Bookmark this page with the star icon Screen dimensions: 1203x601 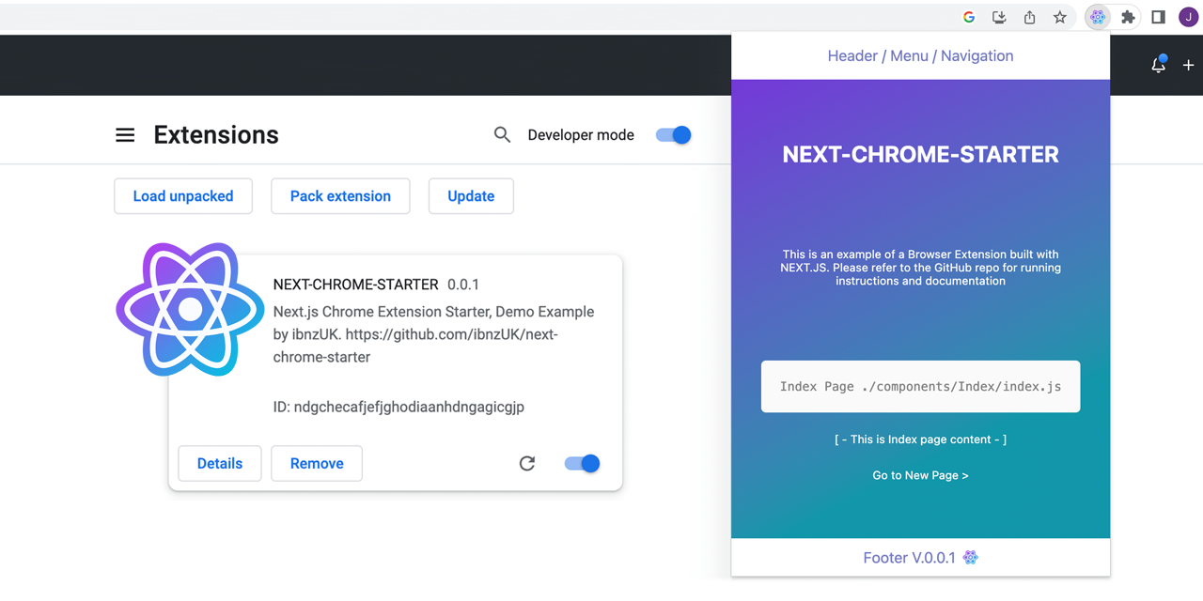tap(1060, 17)
